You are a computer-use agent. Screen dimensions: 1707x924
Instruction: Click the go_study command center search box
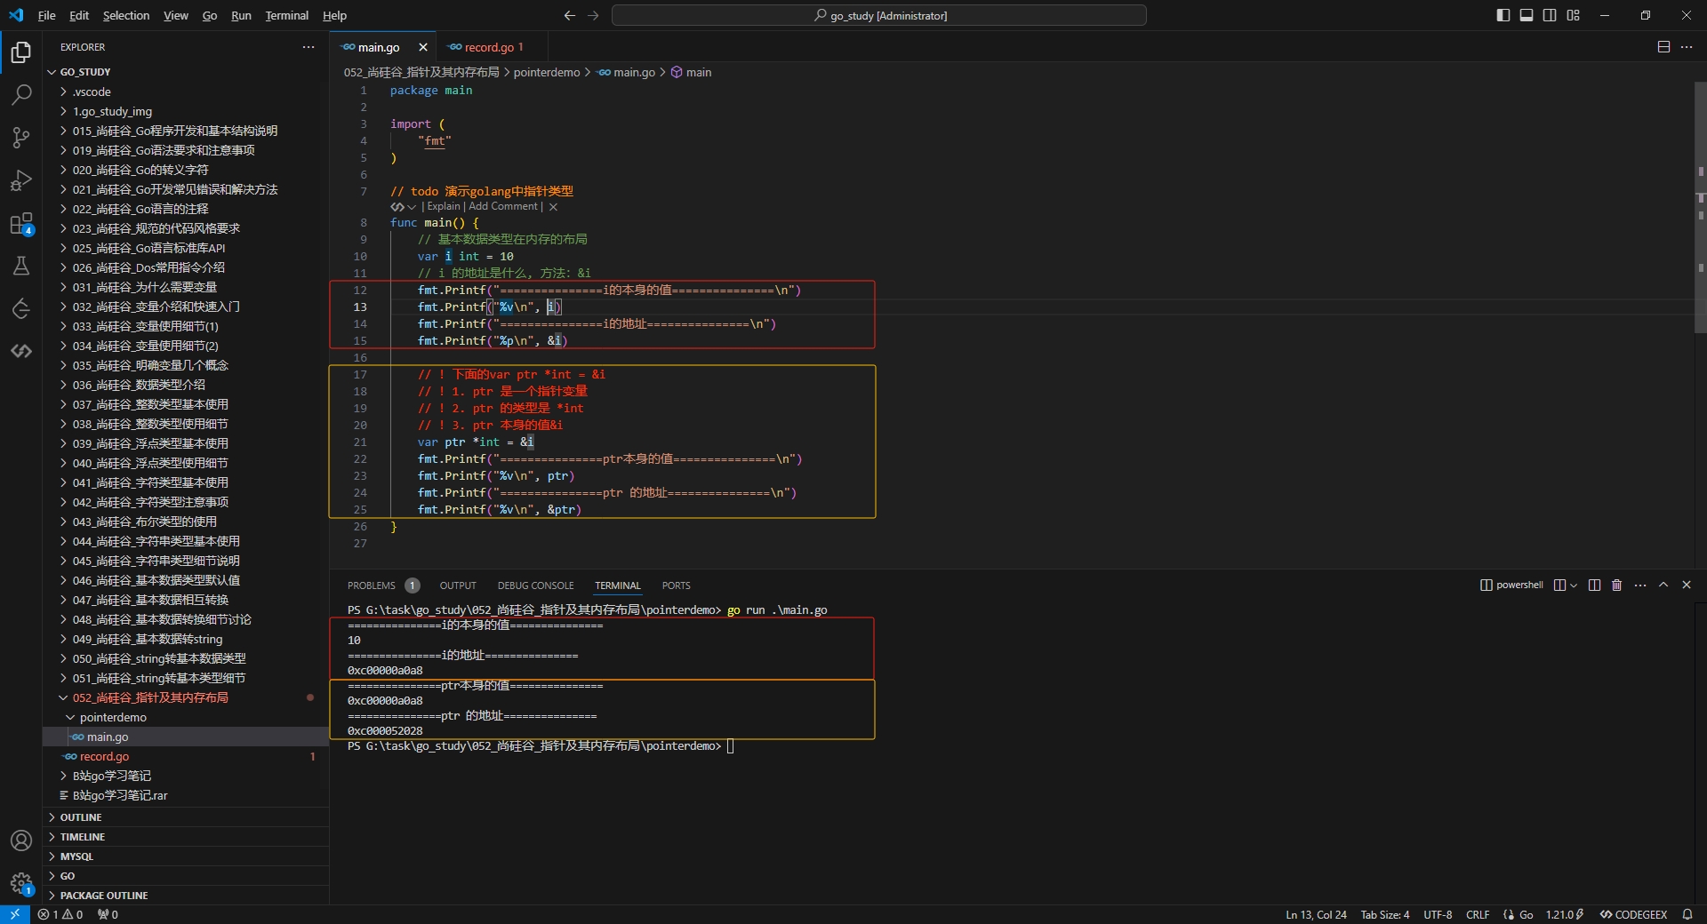pos(878,15)
